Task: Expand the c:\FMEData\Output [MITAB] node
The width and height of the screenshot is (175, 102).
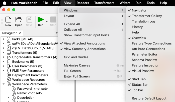Action: coord(4,48)
